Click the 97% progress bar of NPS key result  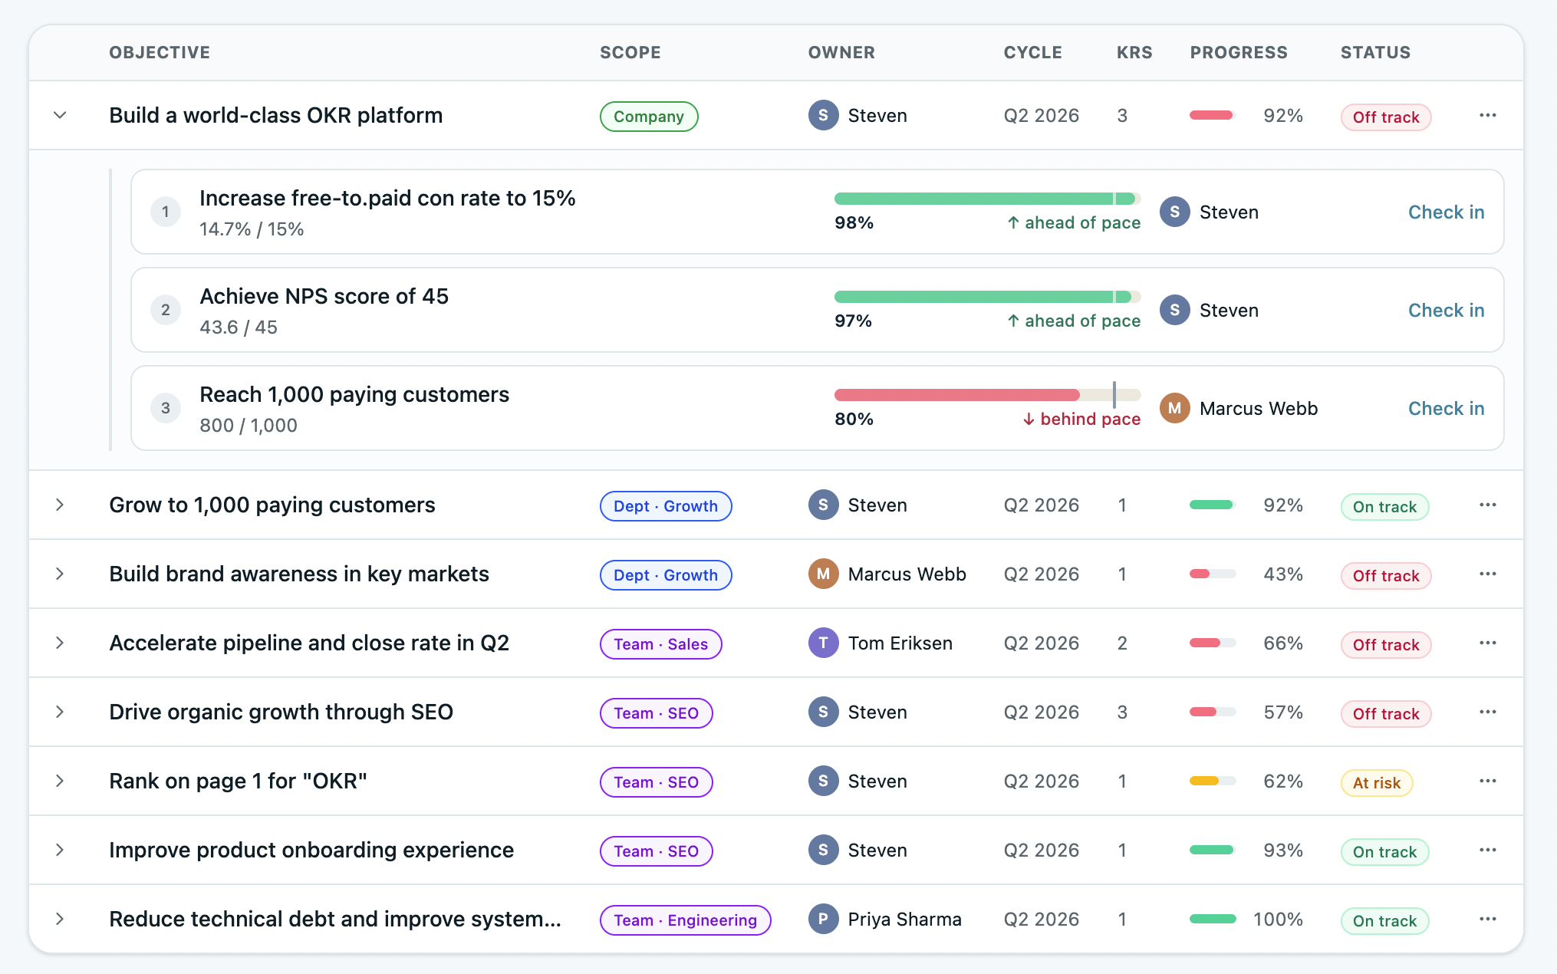pos(987,297)
